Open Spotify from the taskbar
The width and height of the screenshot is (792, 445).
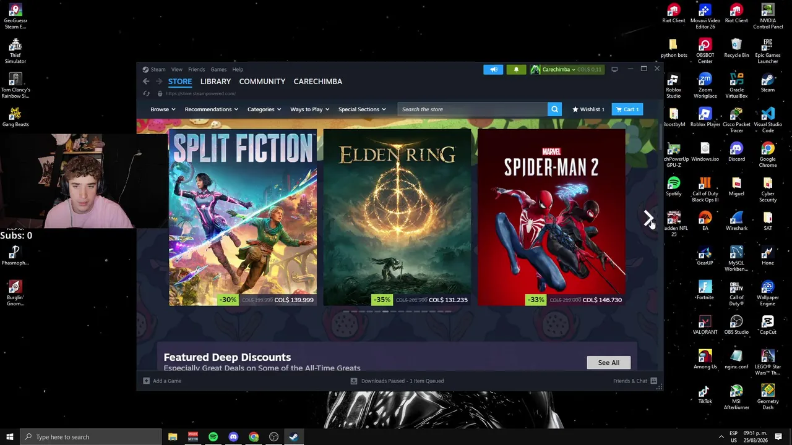point(213,437)
